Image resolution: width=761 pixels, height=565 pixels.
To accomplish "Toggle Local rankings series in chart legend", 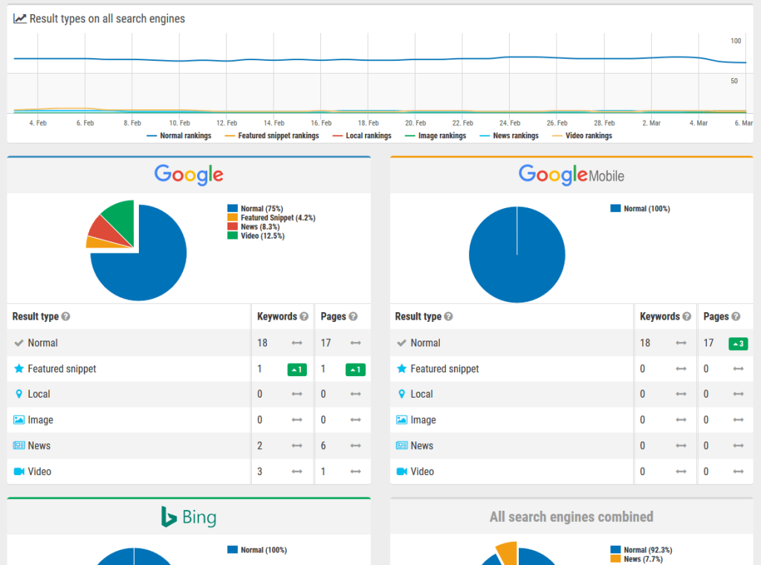I will (x=362, y=136).
